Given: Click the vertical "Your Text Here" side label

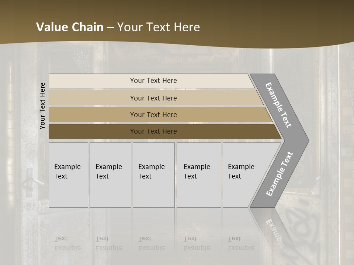Looking at the screenshot, I should point(42,106).
